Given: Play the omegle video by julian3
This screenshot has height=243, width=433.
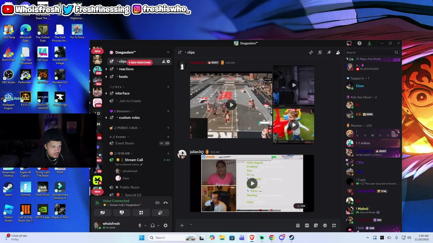Looking at the screenshot, I should tap(252, 183).
